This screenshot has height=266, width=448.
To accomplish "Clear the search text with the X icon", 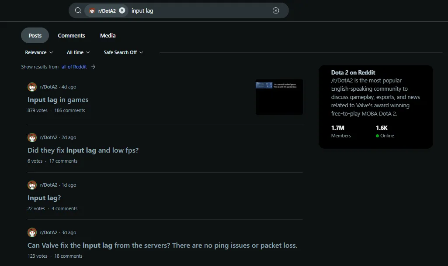I will click(276, 10).
